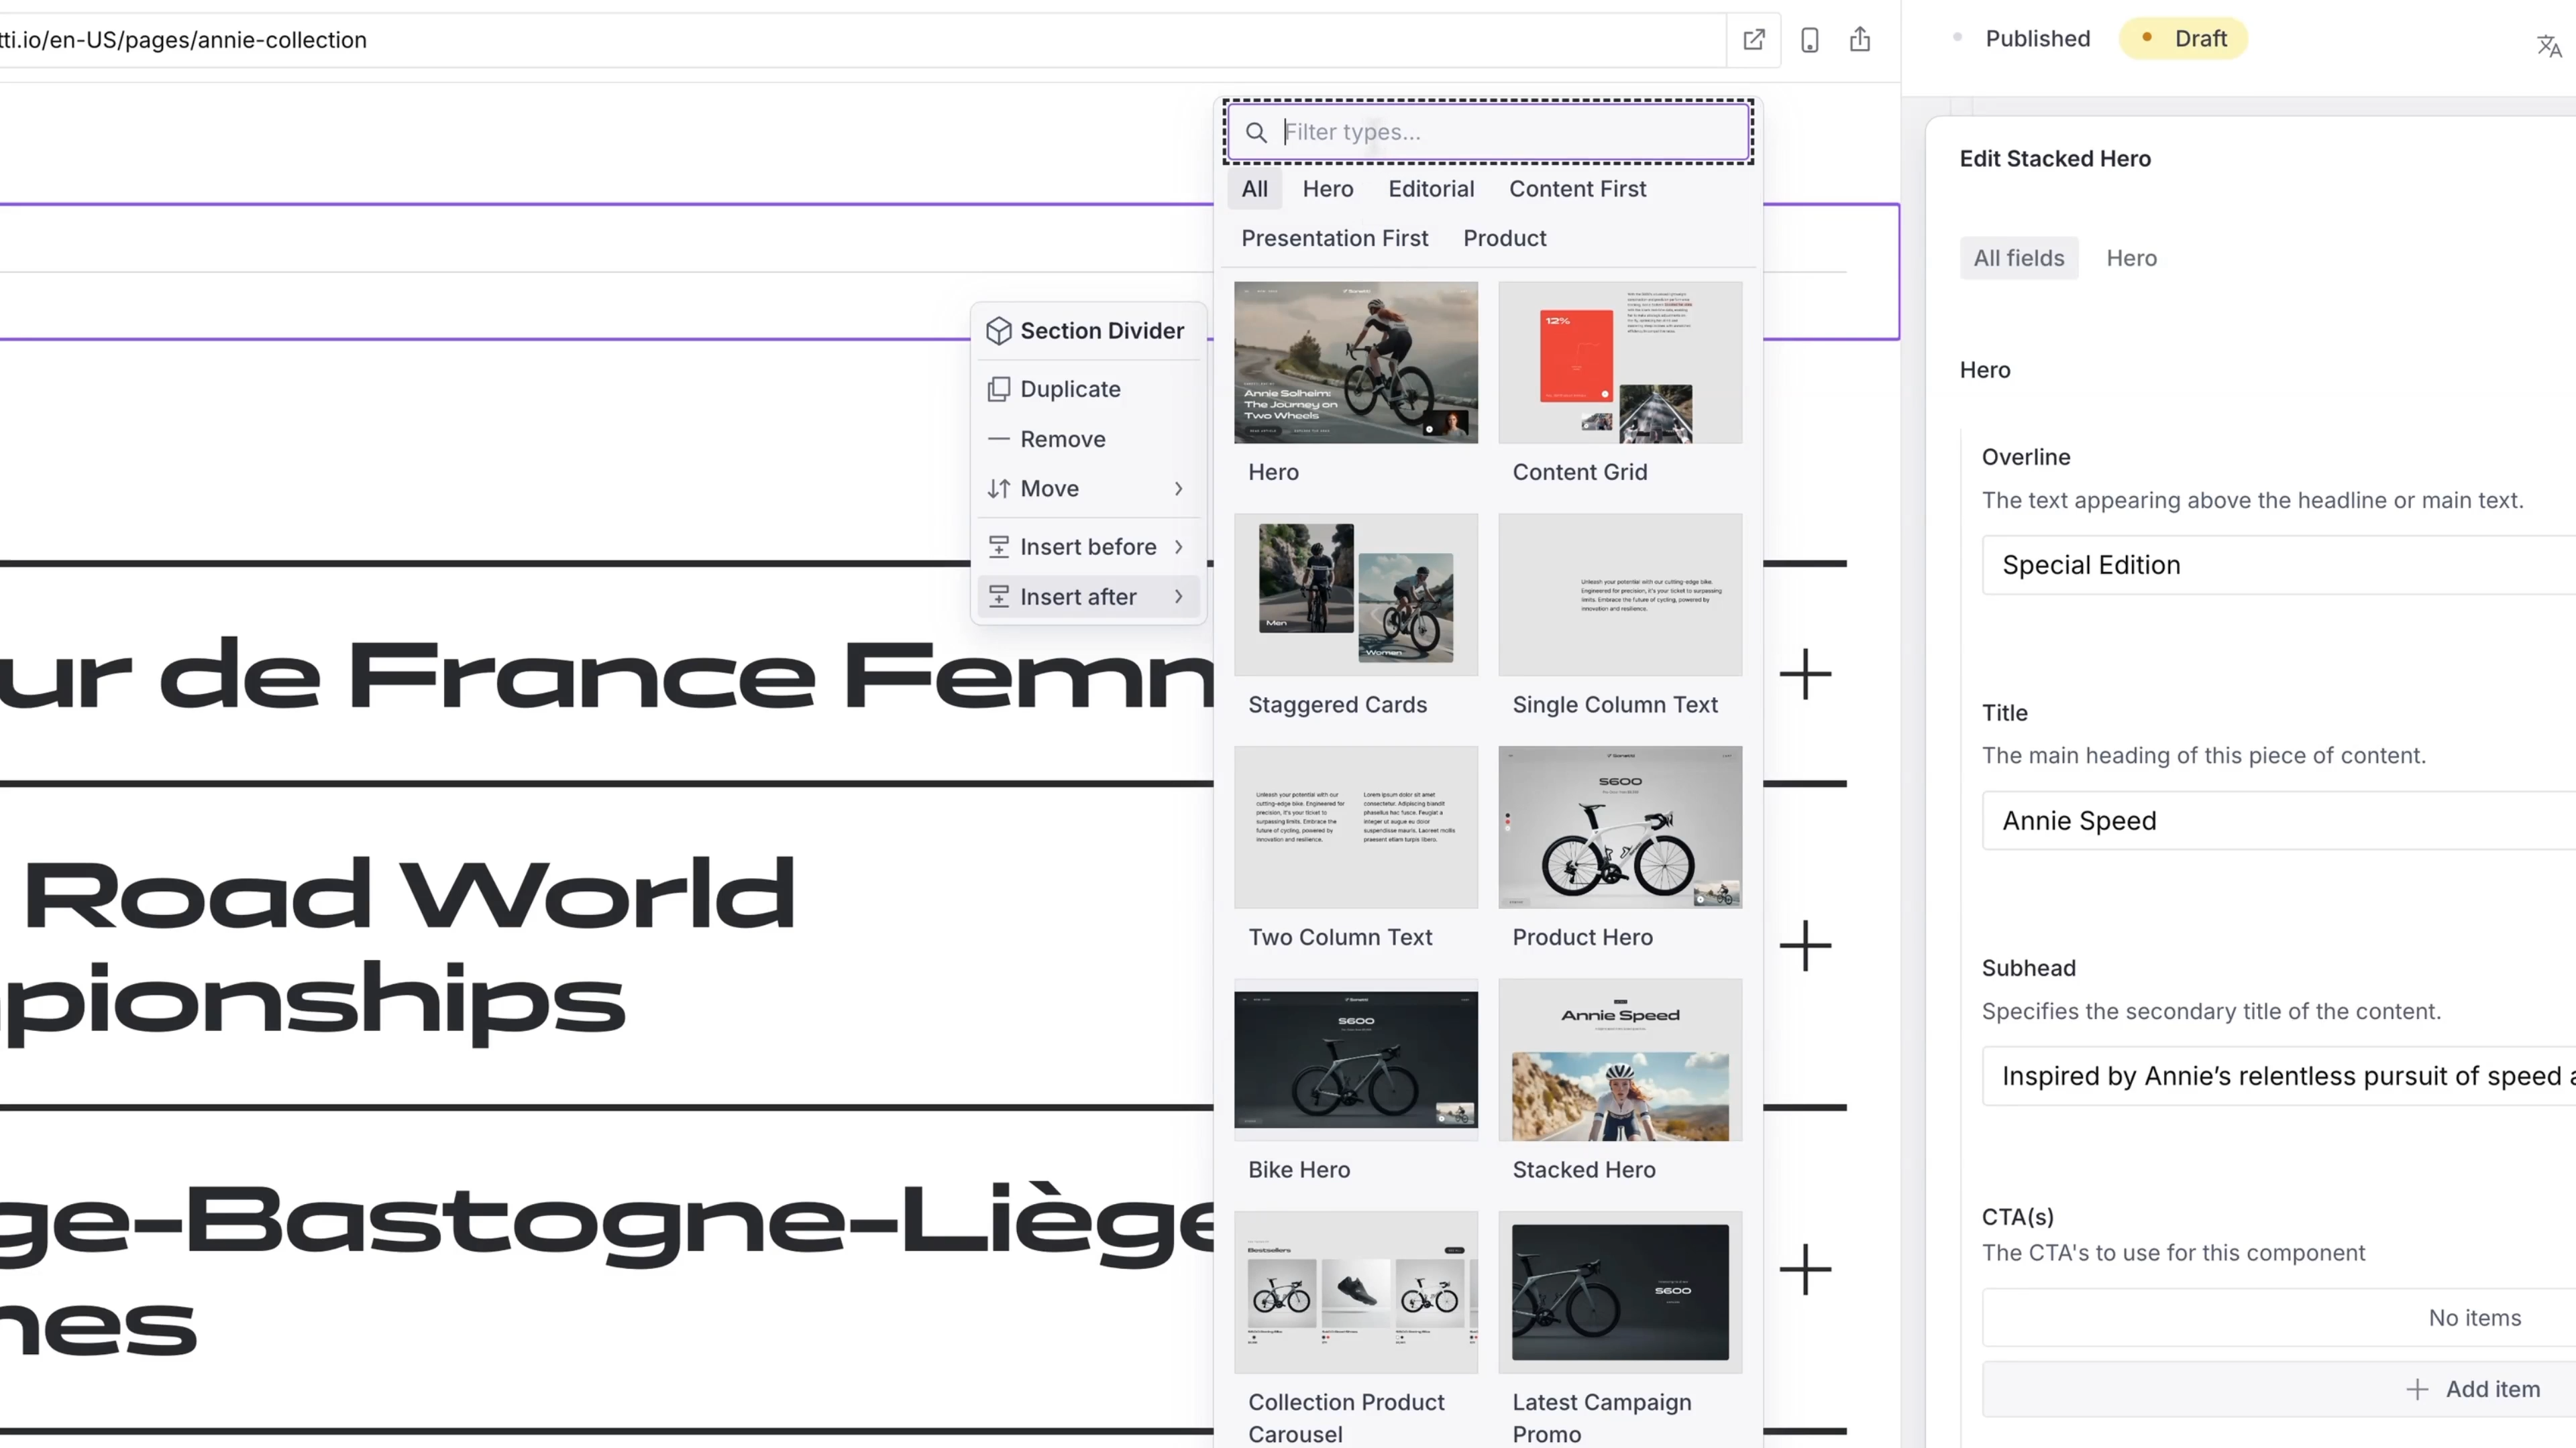Filter components by Editorial tab
Screen dimensions: 2576x1448
point(1430,189)
